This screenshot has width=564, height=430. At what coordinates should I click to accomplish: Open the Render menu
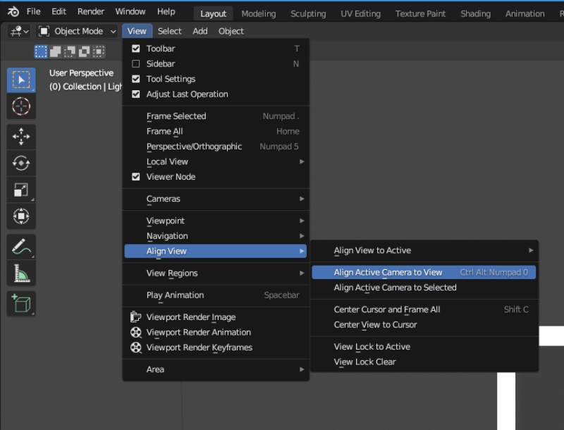point(90,11)
